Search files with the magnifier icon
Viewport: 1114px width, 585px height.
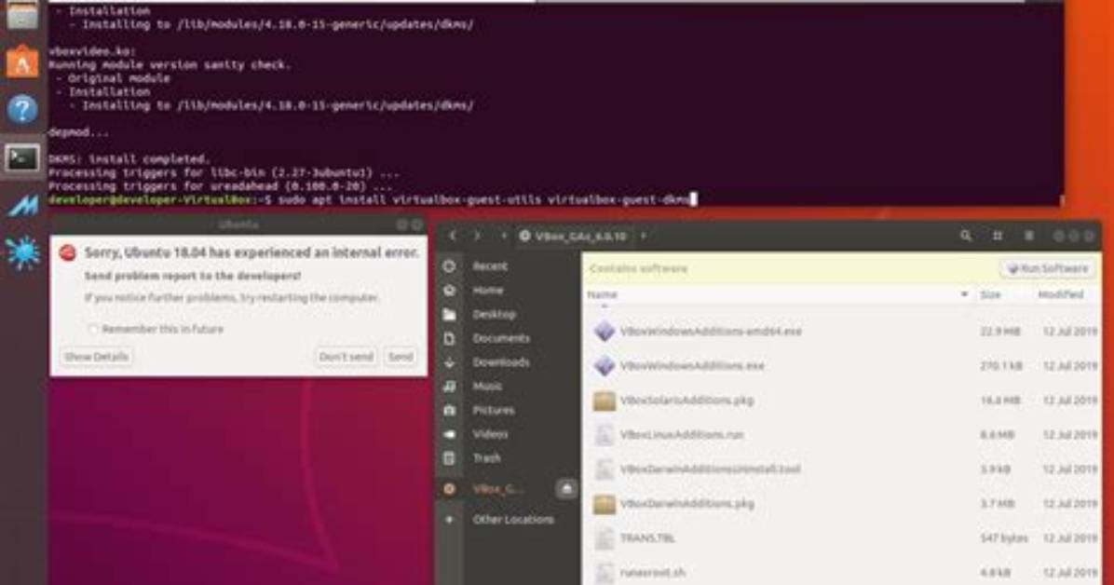[x=966, y=236]
